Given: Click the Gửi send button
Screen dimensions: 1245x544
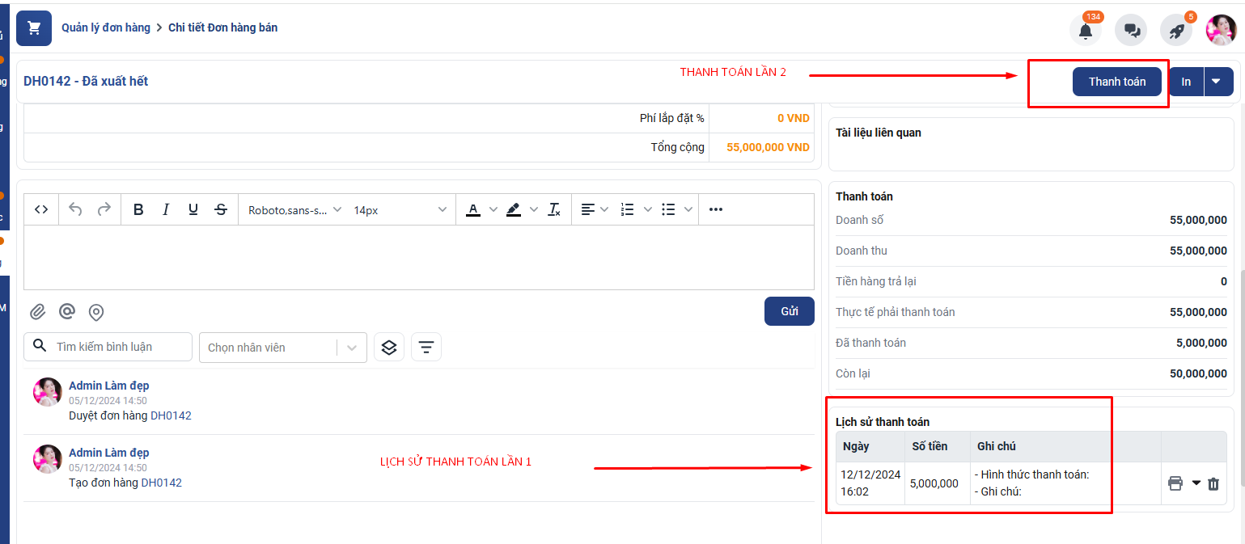Looking at the screenshot, I should pos(789,311).
